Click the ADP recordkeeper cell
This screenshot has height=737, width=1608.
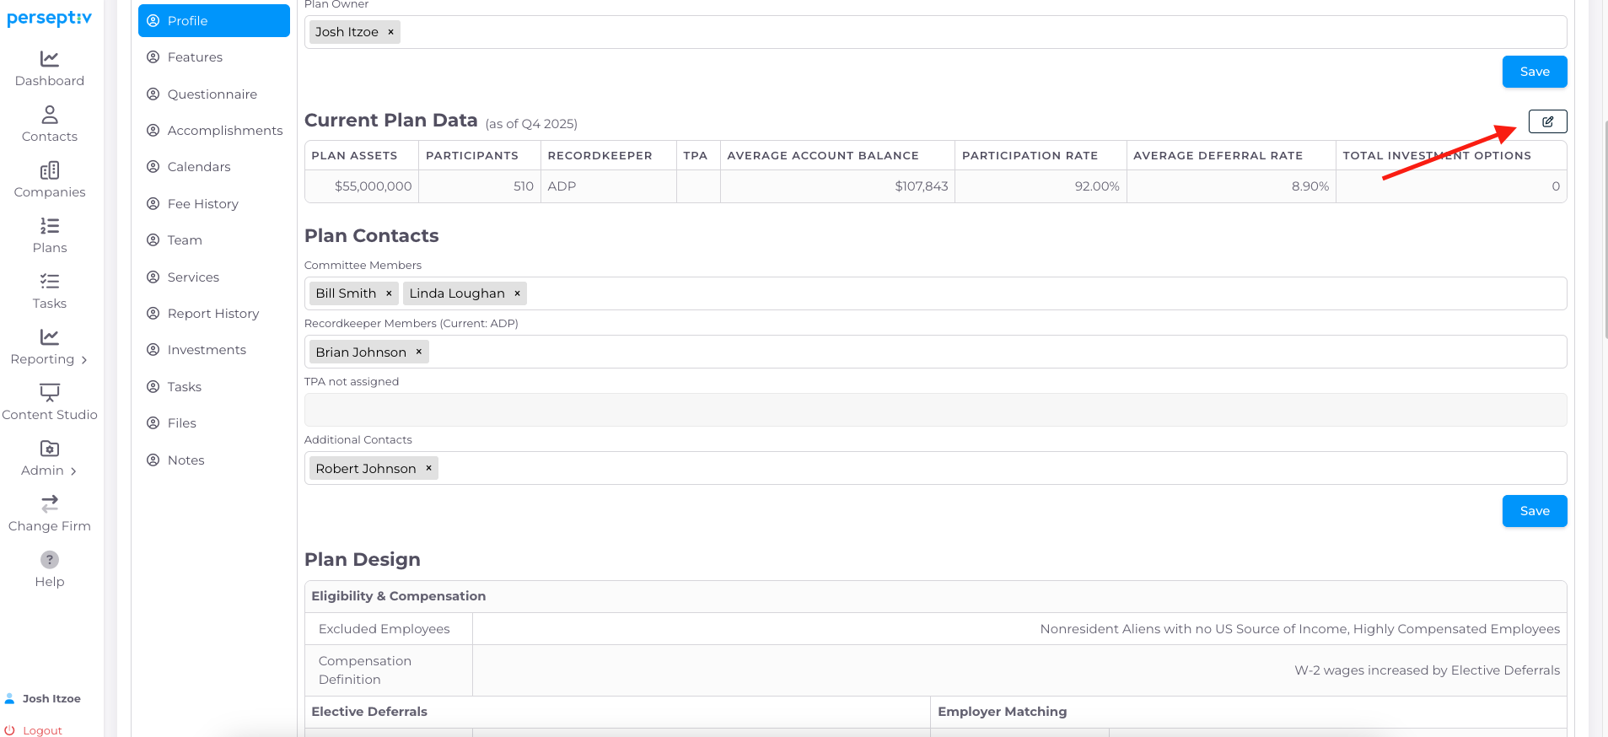(608, 186)
